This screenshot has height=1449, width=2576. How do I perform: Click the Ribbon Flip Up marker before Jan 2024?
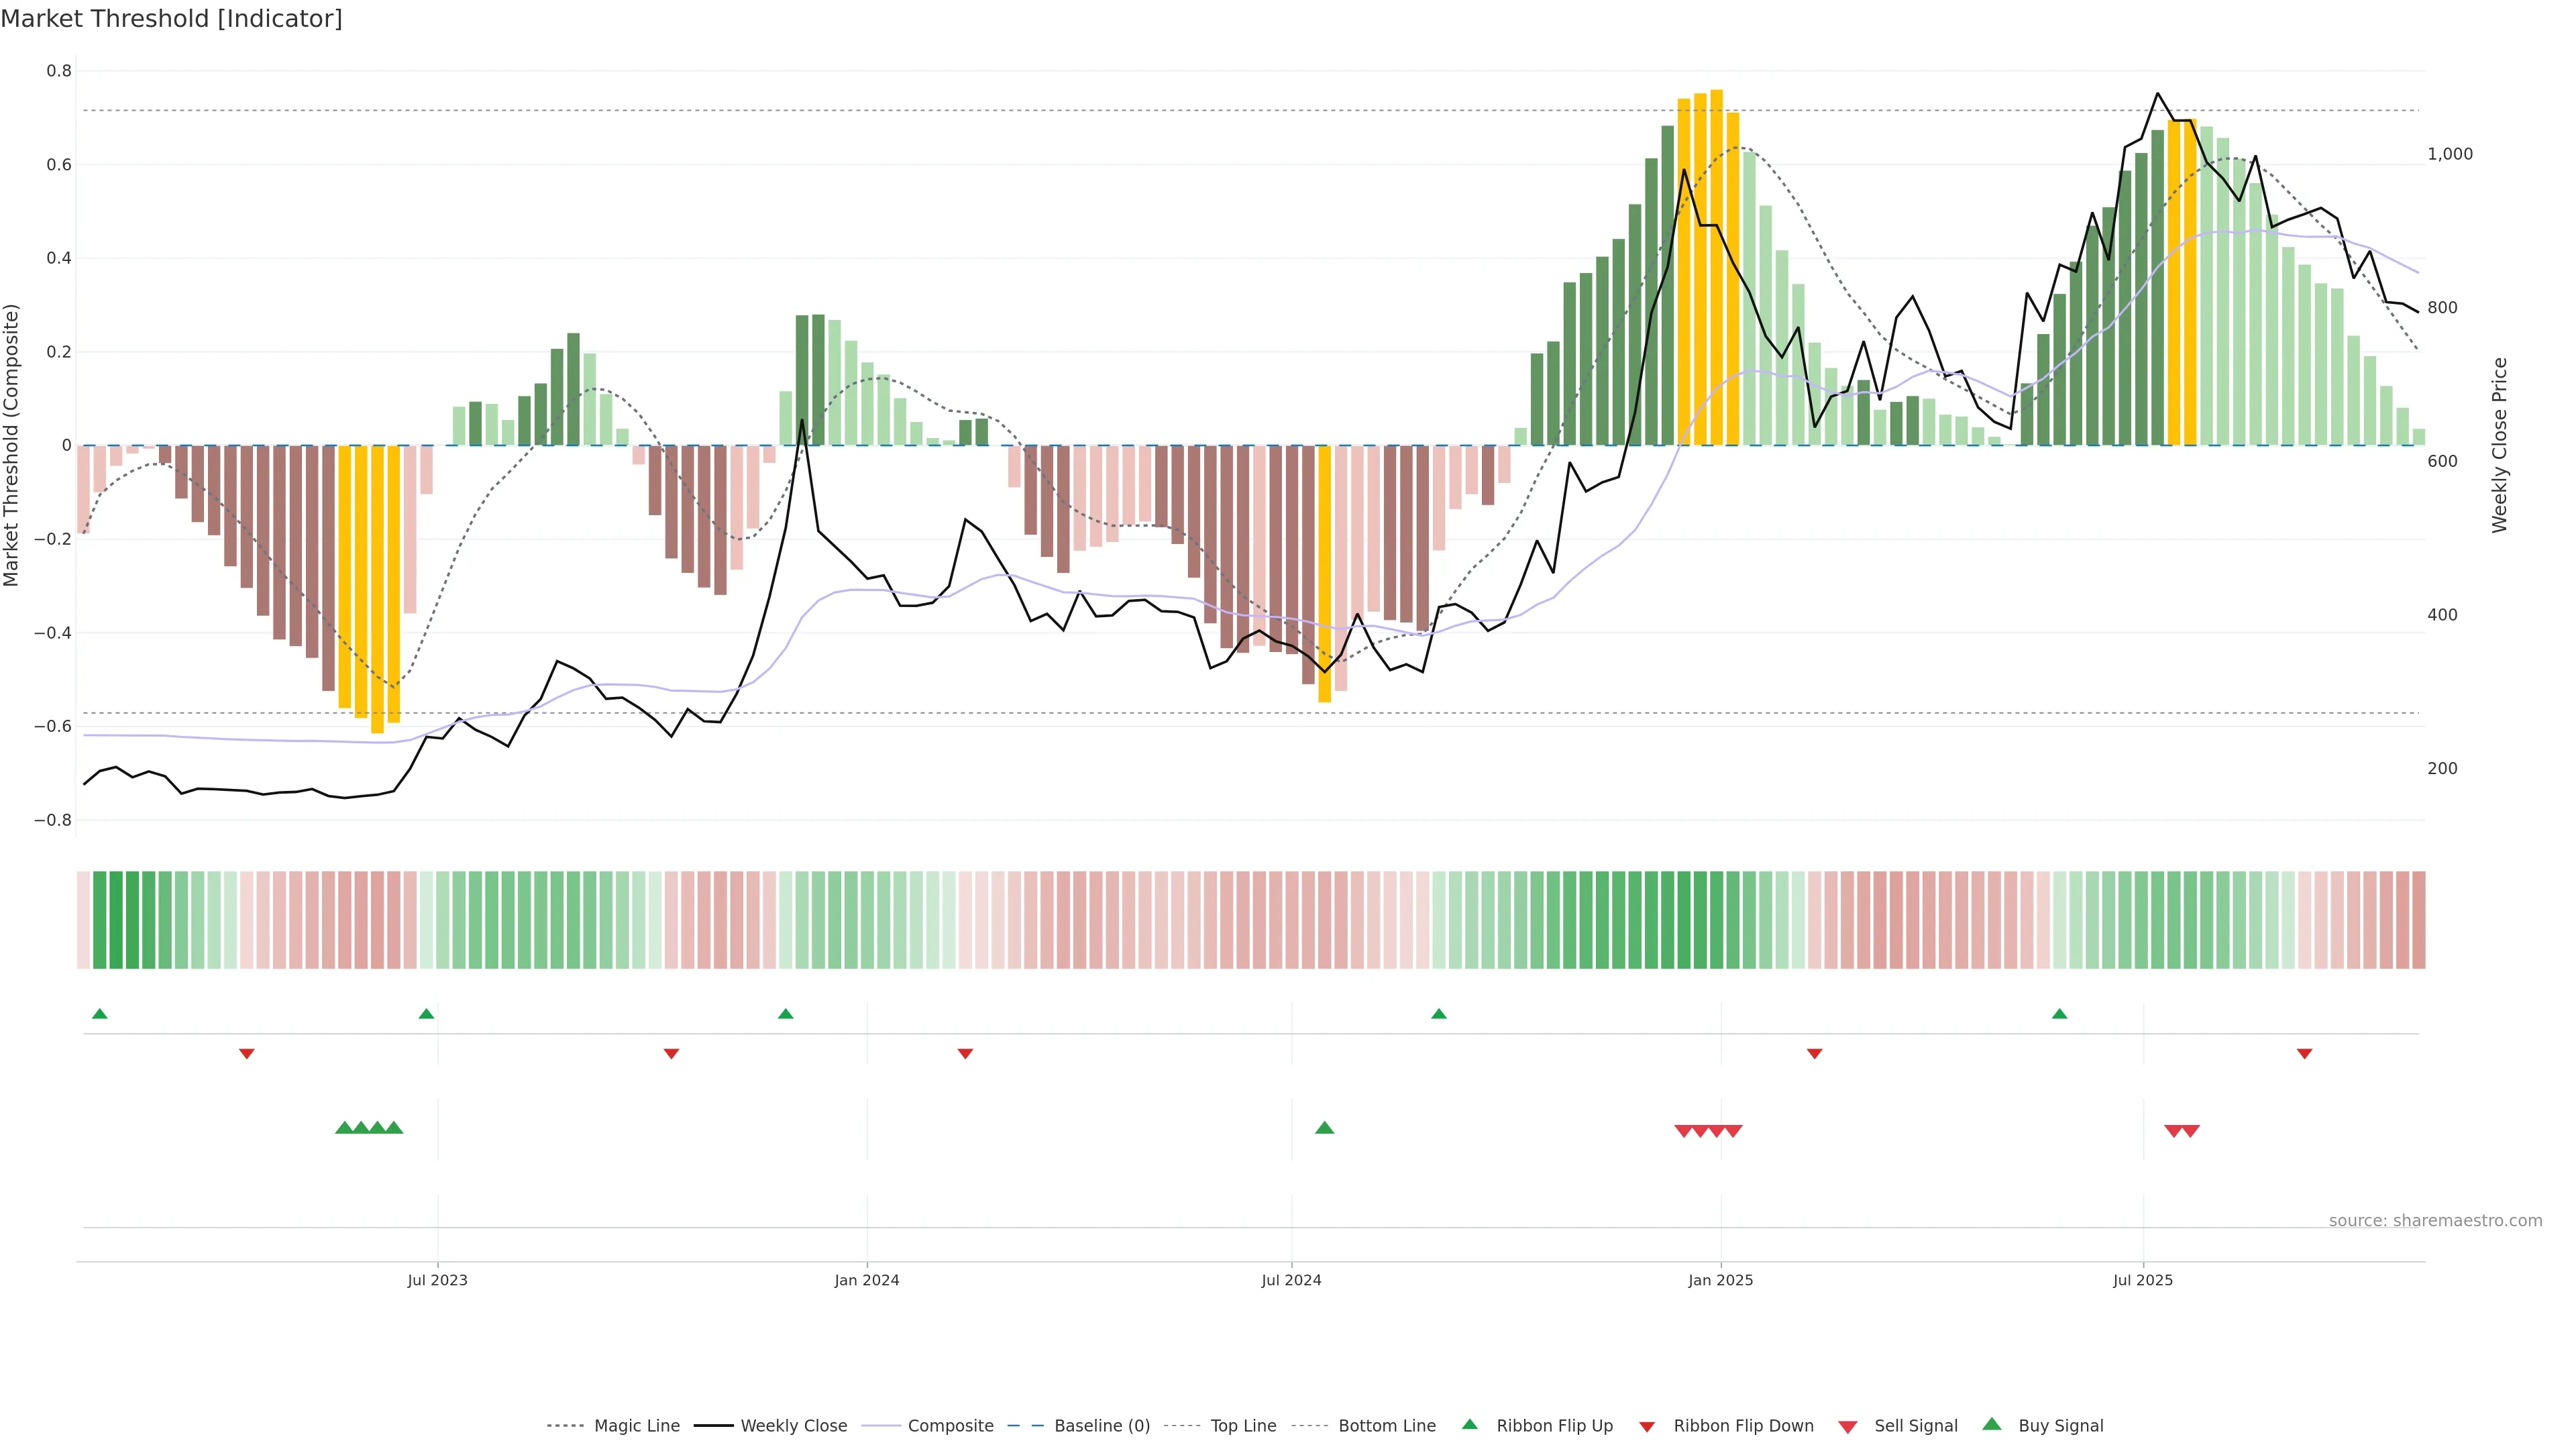coord(785,1014)
